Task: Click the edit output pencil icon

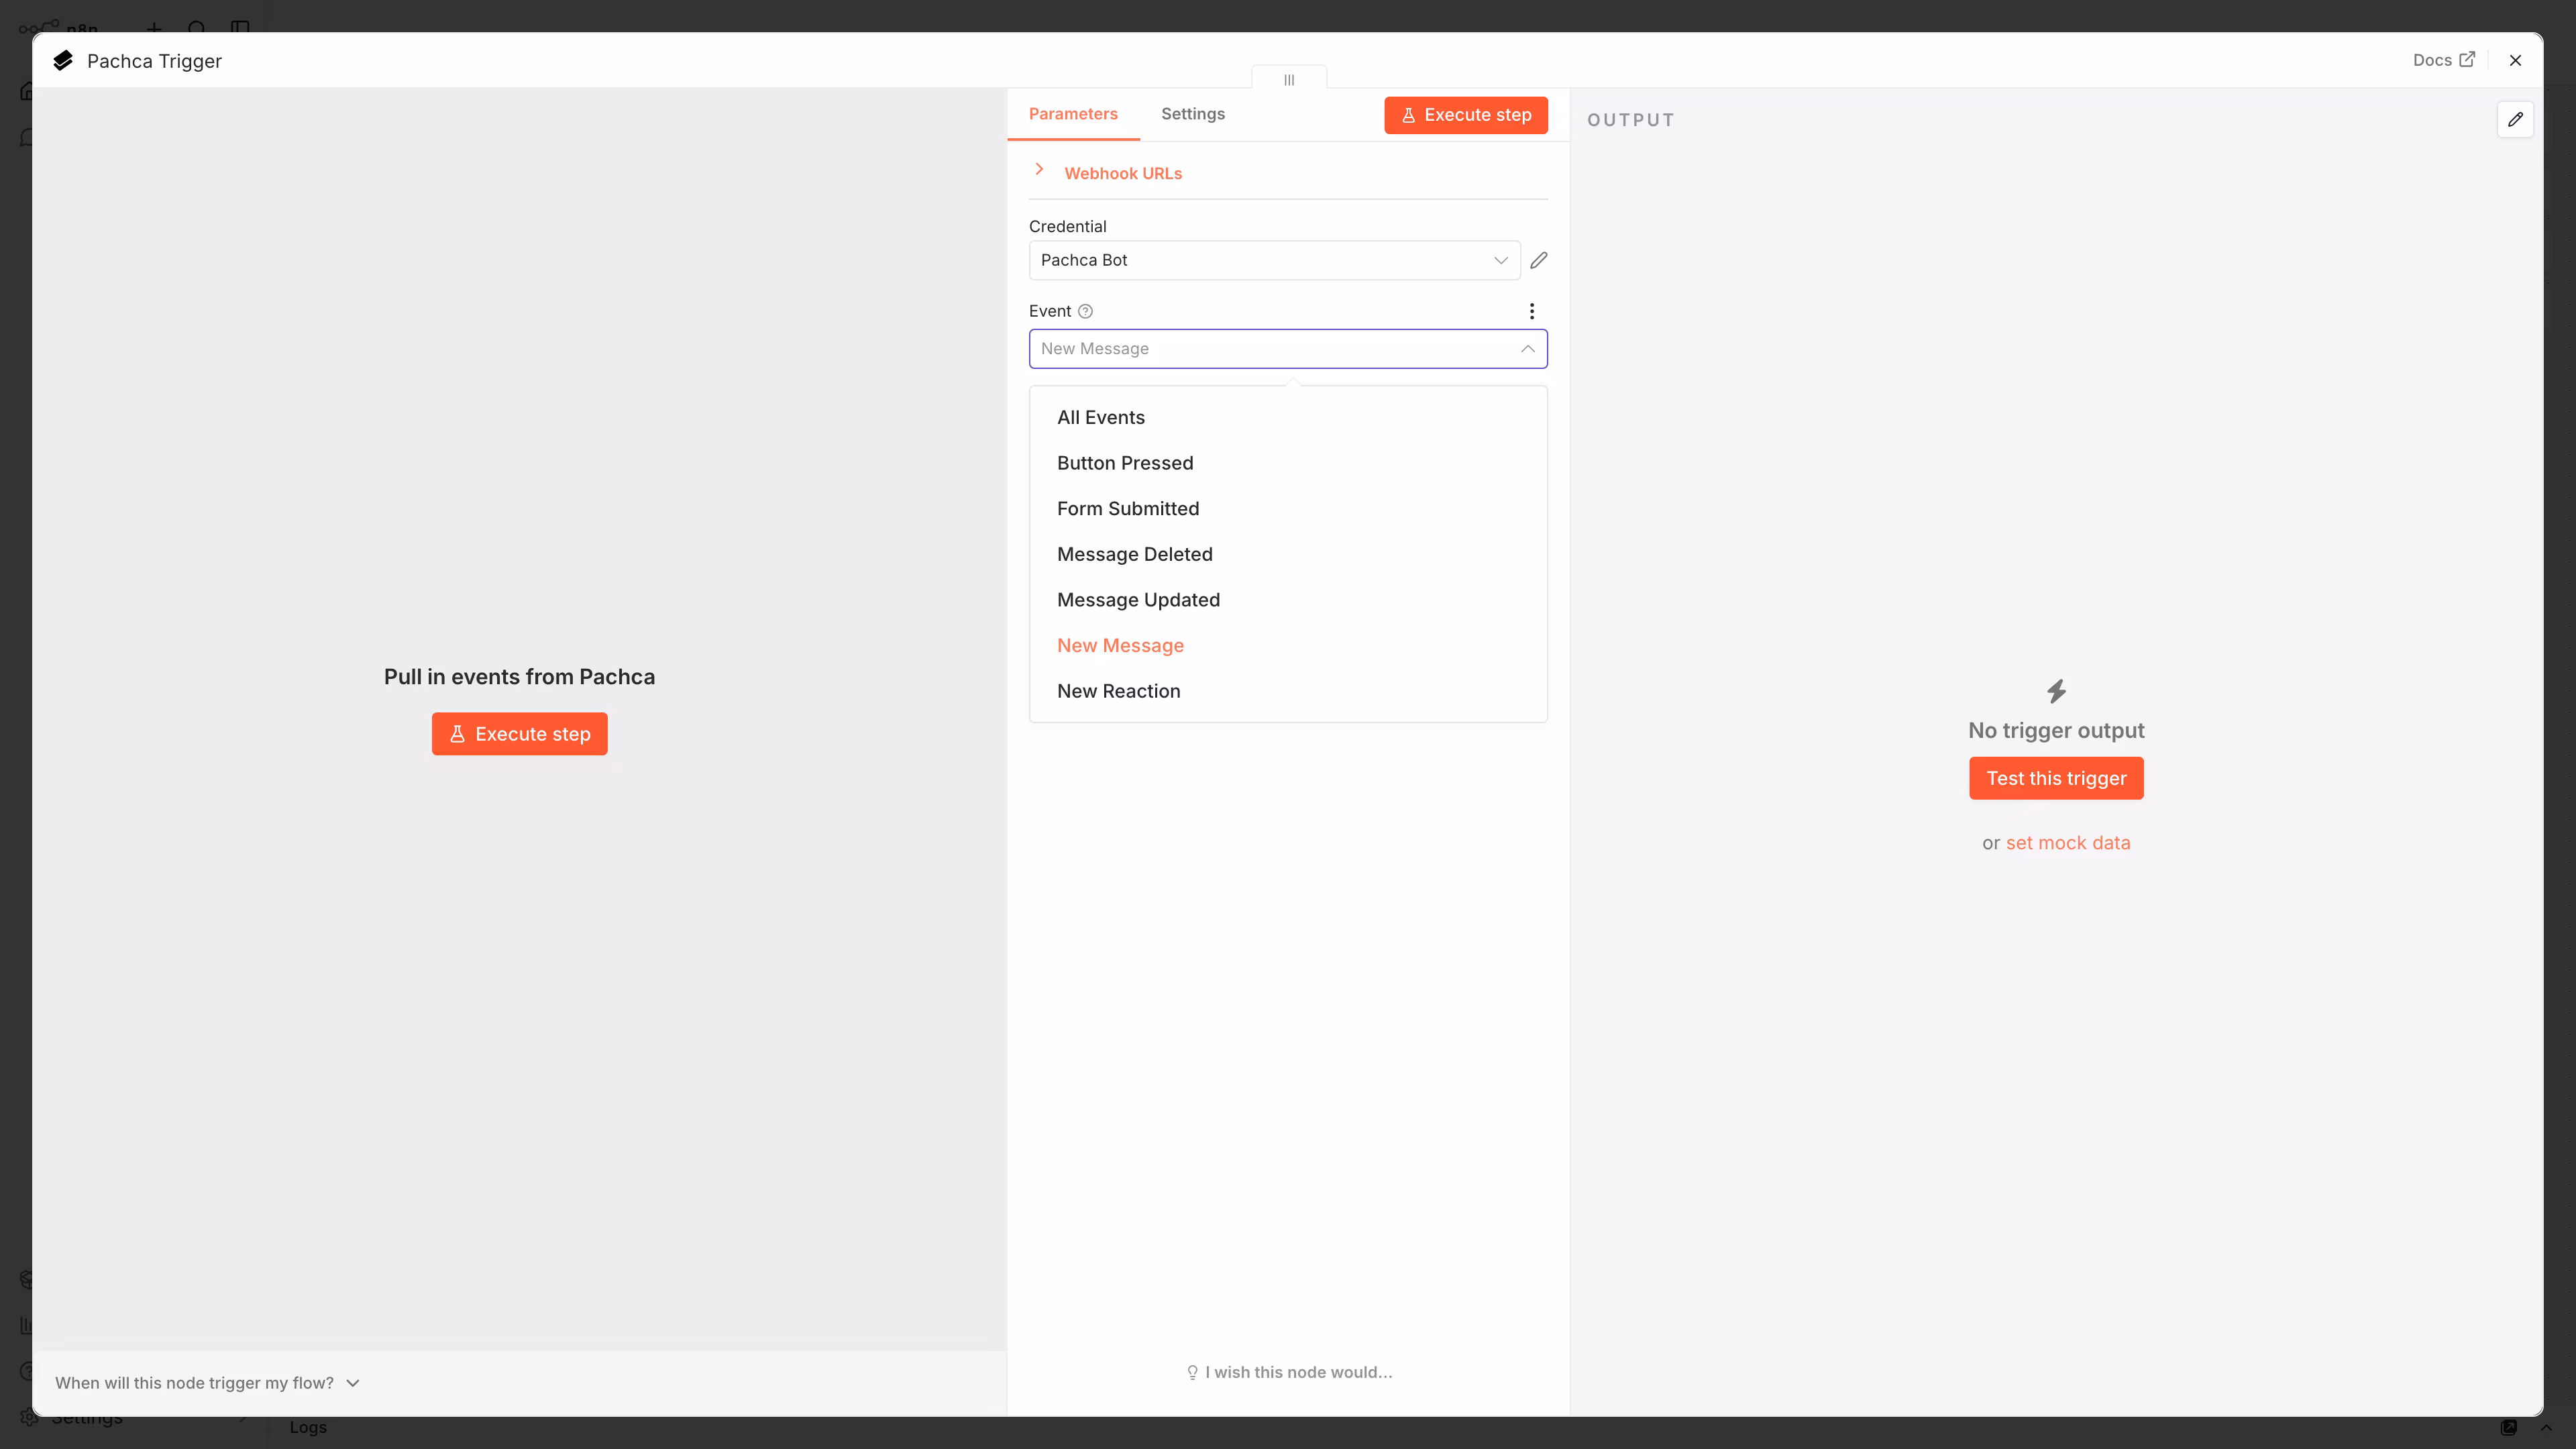Action: [2515, 119]
